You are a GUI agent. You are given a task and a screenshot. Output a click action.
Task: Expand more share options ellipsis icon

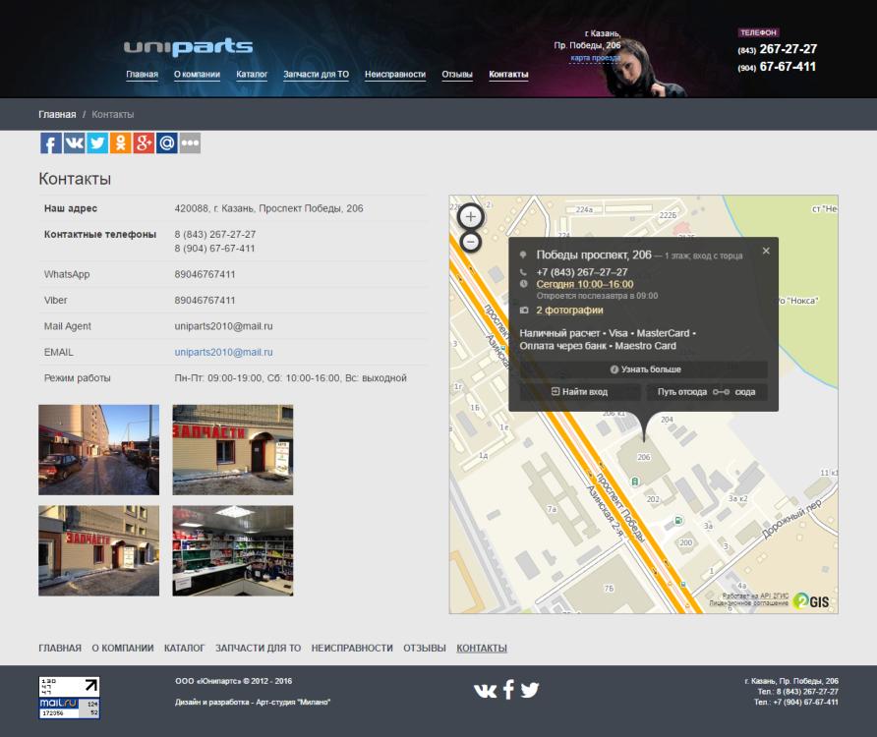[x=190, y=143]
